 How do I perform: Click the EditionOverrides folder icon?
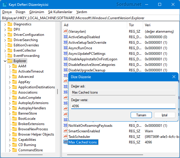(10, 45)
